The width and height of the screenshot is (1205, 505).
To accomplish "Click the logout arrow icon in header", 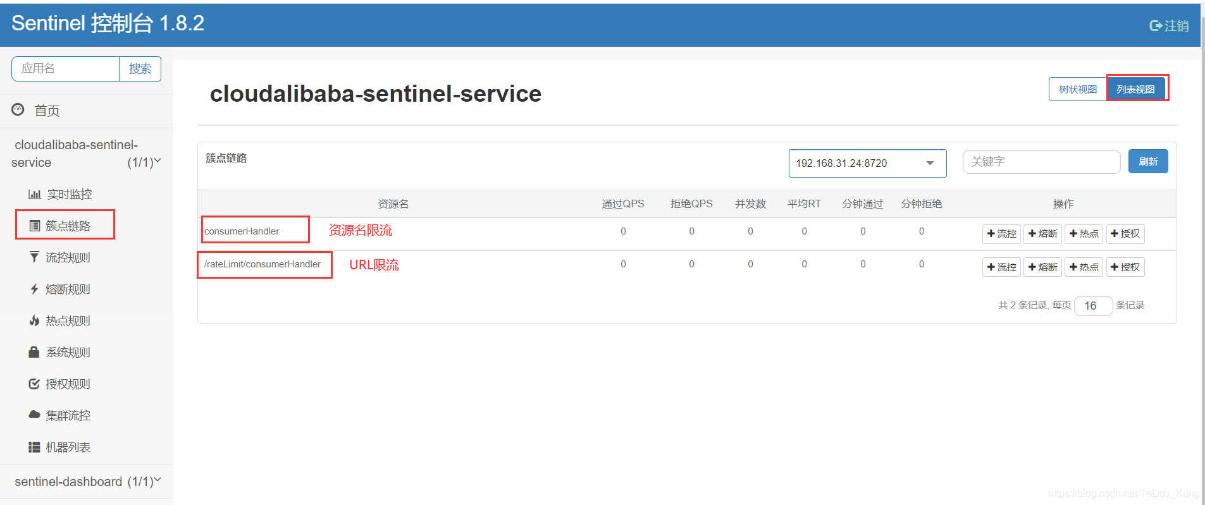I will [1156, 26].
